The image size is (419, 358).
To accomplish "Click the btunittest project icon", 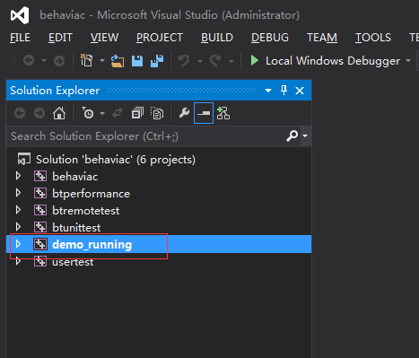I will pyautogui.click(x=40, y=227).
